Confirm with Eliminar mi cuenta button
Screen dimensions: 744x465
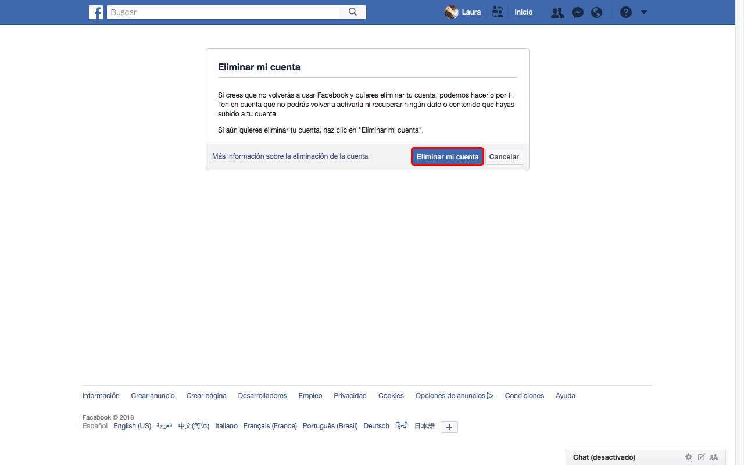pyautogui.click(x=448, y=157)
